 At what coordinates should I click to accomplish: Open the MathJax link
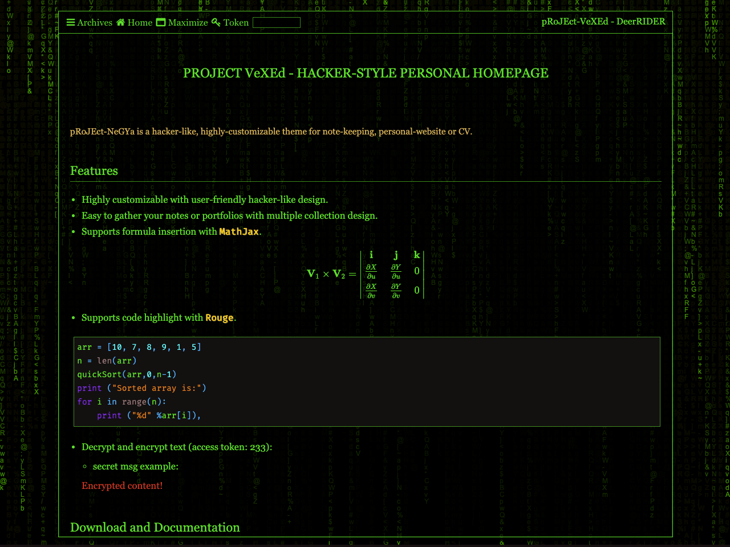(239, 231)
